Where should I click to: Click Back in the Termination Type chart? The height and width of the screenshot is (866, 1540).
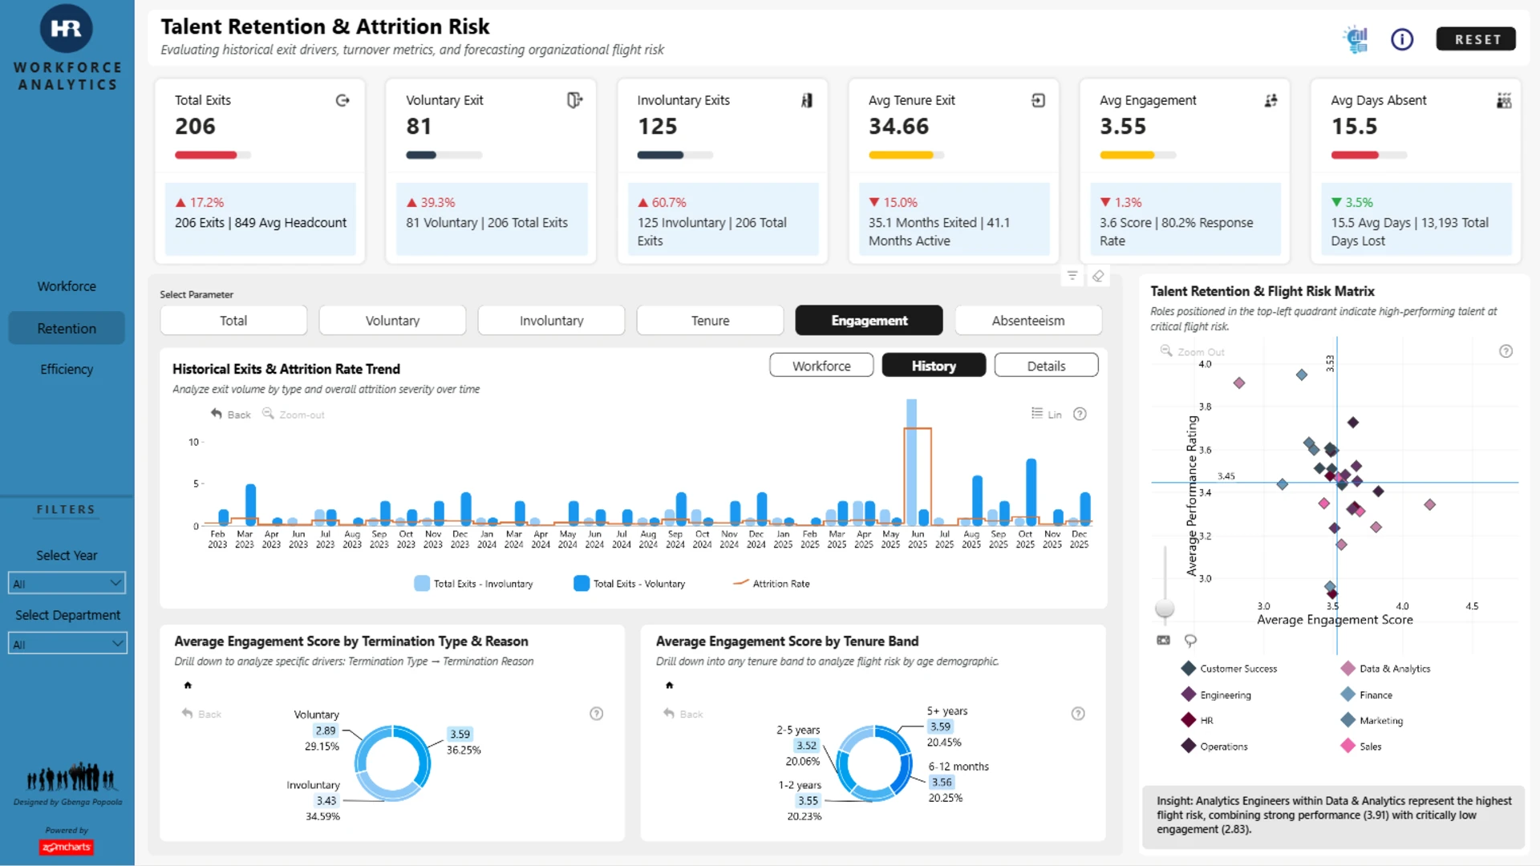pyautogui.click(x=201, y=714)
